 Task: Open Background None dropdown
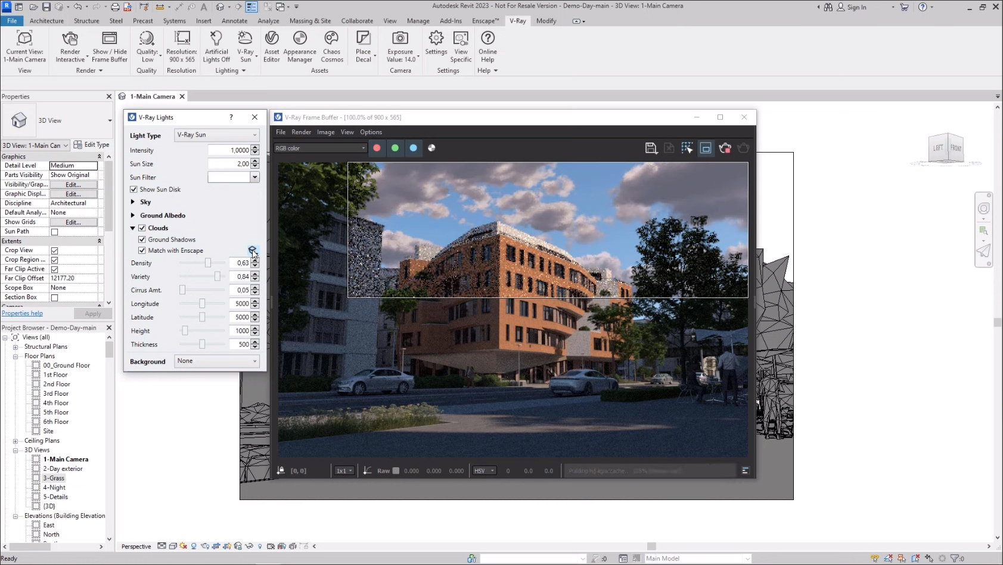click(217, 361)
